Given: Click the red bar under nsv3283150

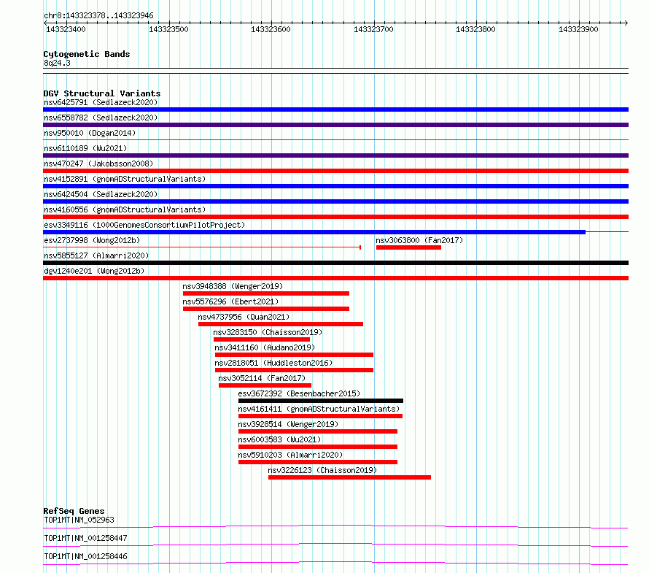Looking at the screenshot, I should (262, 339).
